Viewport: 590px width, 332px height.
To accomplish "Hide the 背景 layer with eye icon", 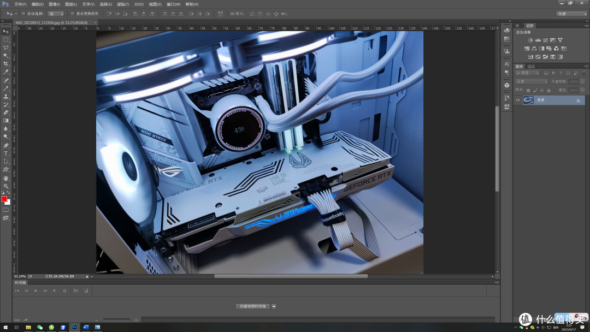I will (518, 100).
